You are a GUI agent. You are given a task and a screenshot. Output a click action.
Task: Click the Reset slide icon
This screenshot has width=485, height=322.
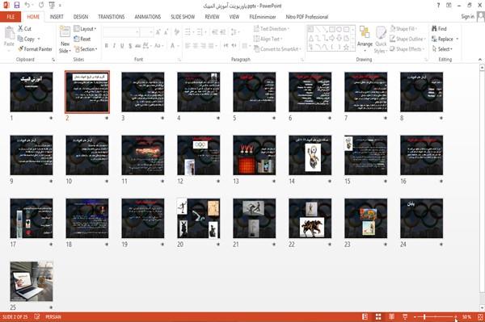click(x=77, y=39)
